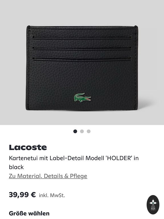Click the stitched left edge of card holder

point(28,68)
